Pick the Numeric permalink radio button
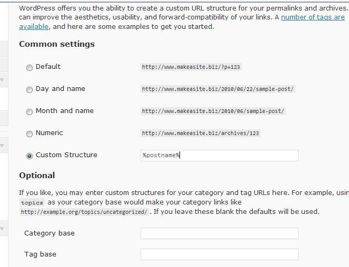Image resolution: width=349 pixels, height=267 pixels. 29,134
